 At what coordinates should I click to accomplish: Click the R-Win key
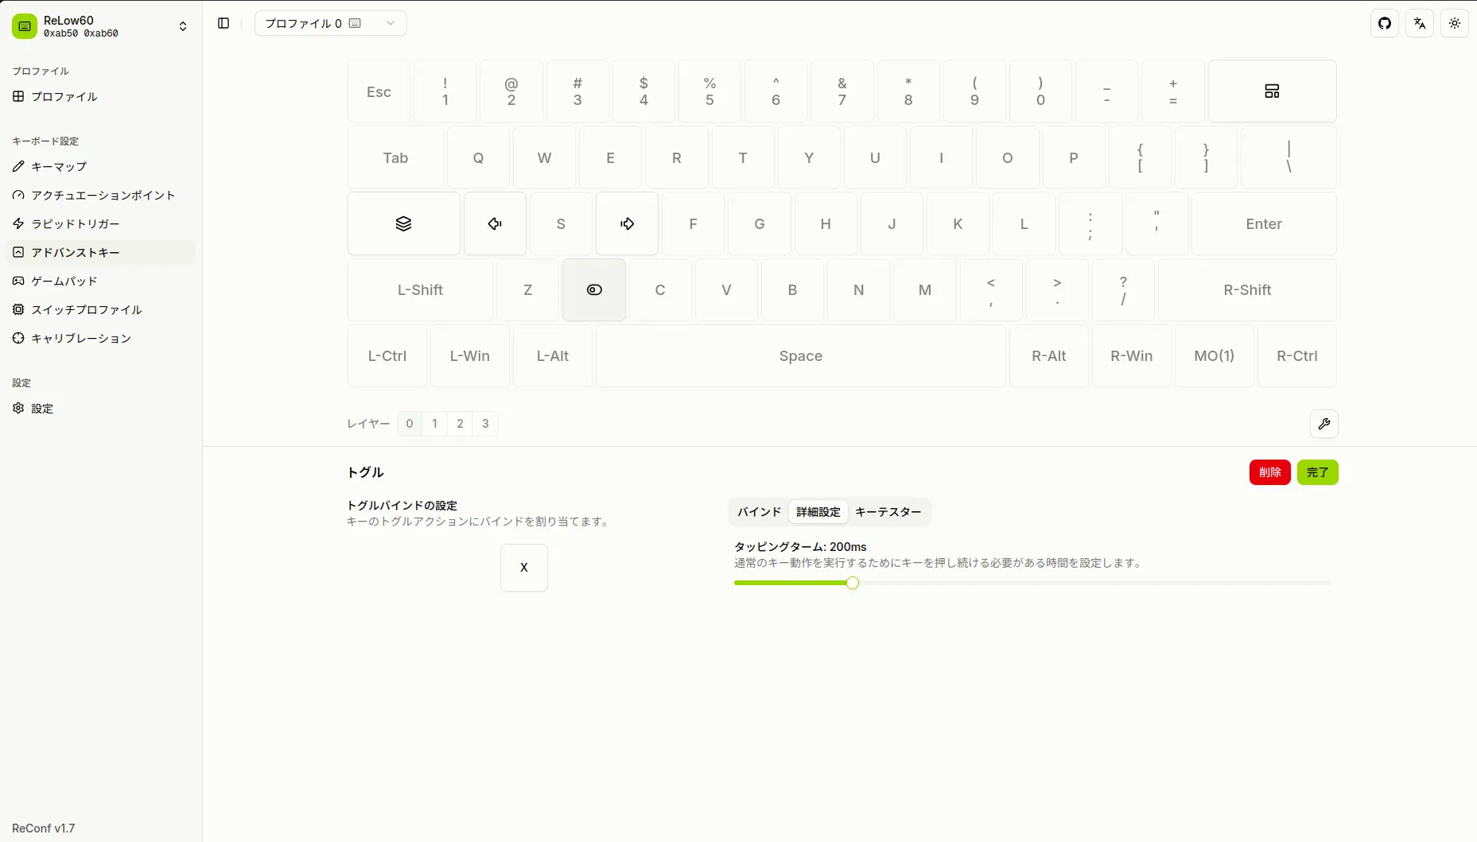click(1132, 355)
